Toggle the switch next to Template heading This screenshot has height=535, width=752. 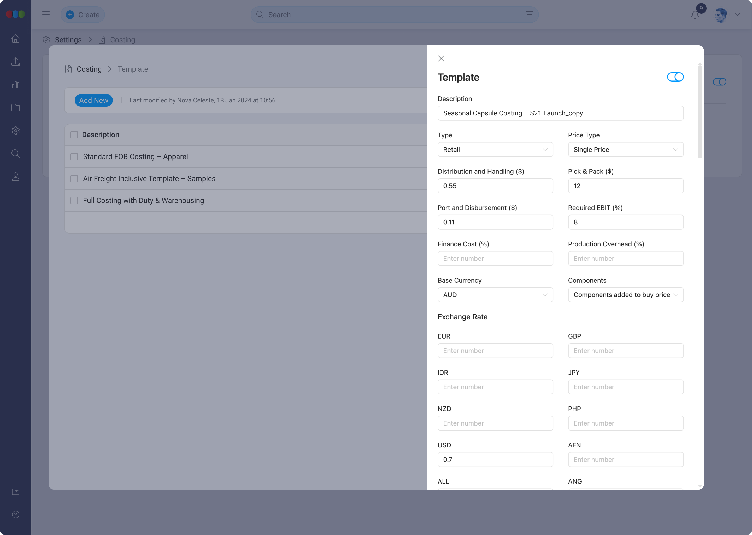coord(675,77)
